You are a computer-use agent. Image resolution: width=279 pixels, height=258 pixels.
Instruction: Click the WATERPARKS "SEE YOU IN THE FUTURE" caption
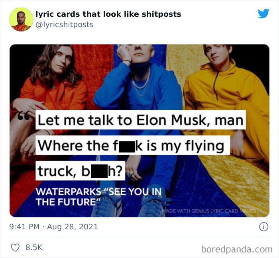click(99, 197)
